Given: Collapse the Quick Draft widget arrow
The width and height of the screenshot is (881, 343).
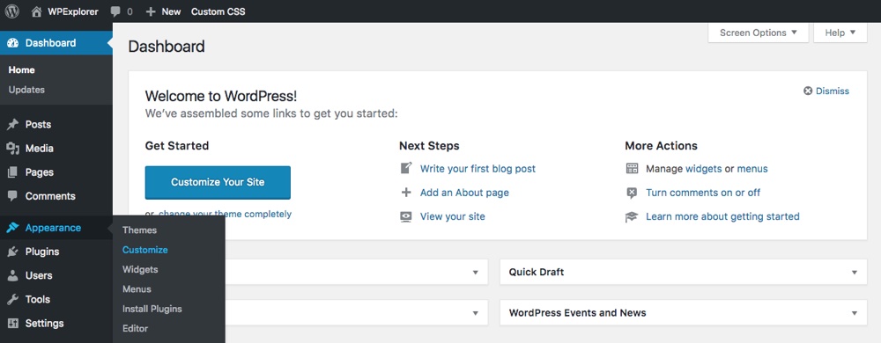Looking at the screenshot, I should click(855, 273).
